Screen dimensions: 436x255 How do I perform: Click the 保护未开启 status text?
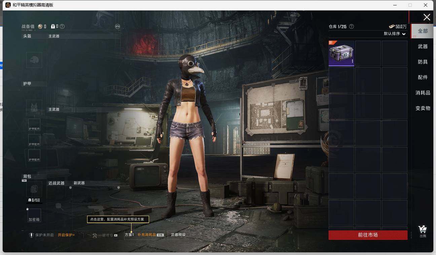click(x=44, y=235)
